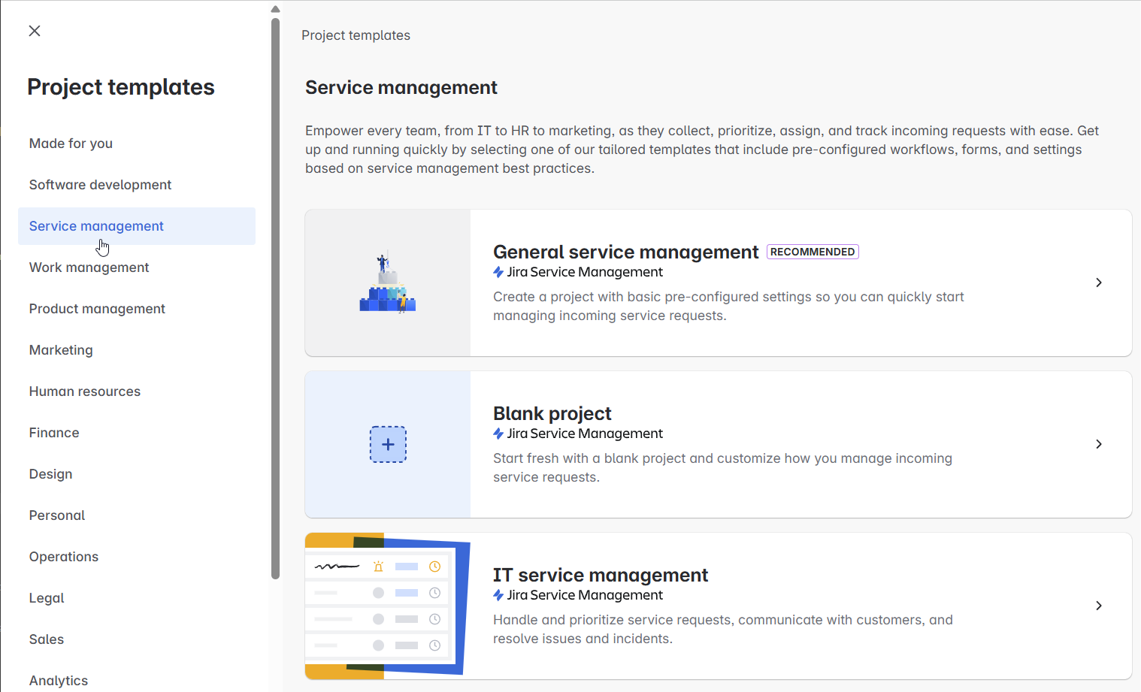Select the Analytics category

(59, 680)
